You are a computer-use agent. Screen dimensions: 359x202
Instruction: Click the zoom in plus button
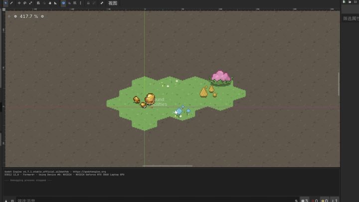click(x=42, y=16)
